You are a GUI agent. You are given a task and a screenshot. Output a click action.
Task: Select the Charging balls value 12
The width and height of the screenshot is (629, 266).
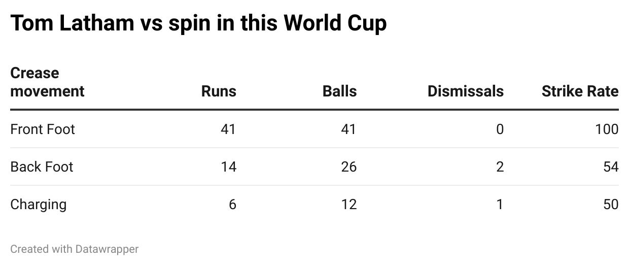pyautogui.click(x=348, y=205)
